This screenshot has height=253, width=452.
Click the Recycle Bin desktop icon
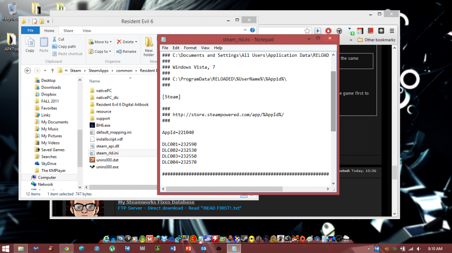coord(11,12)
